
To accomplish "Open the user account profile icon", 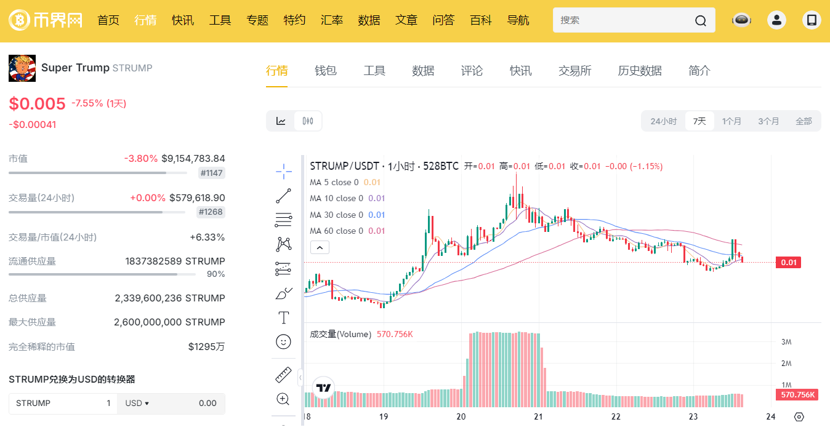I will coord(776,20).
